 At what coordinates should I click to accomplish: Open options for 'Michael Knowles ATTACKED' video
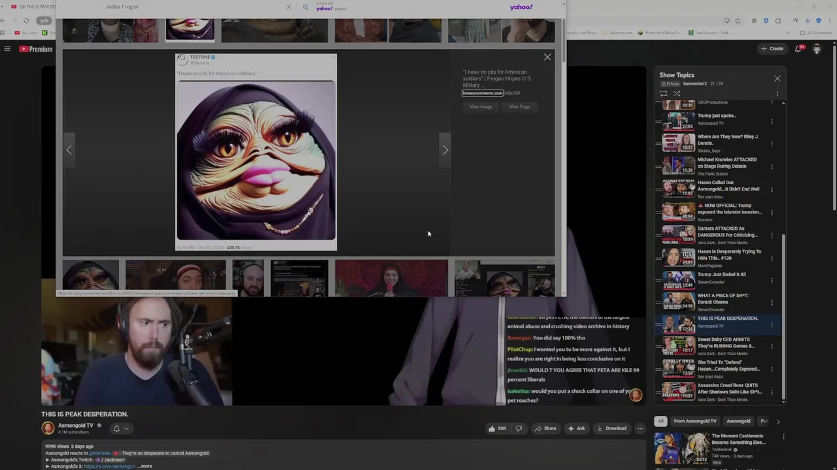(x=772, y=166)
